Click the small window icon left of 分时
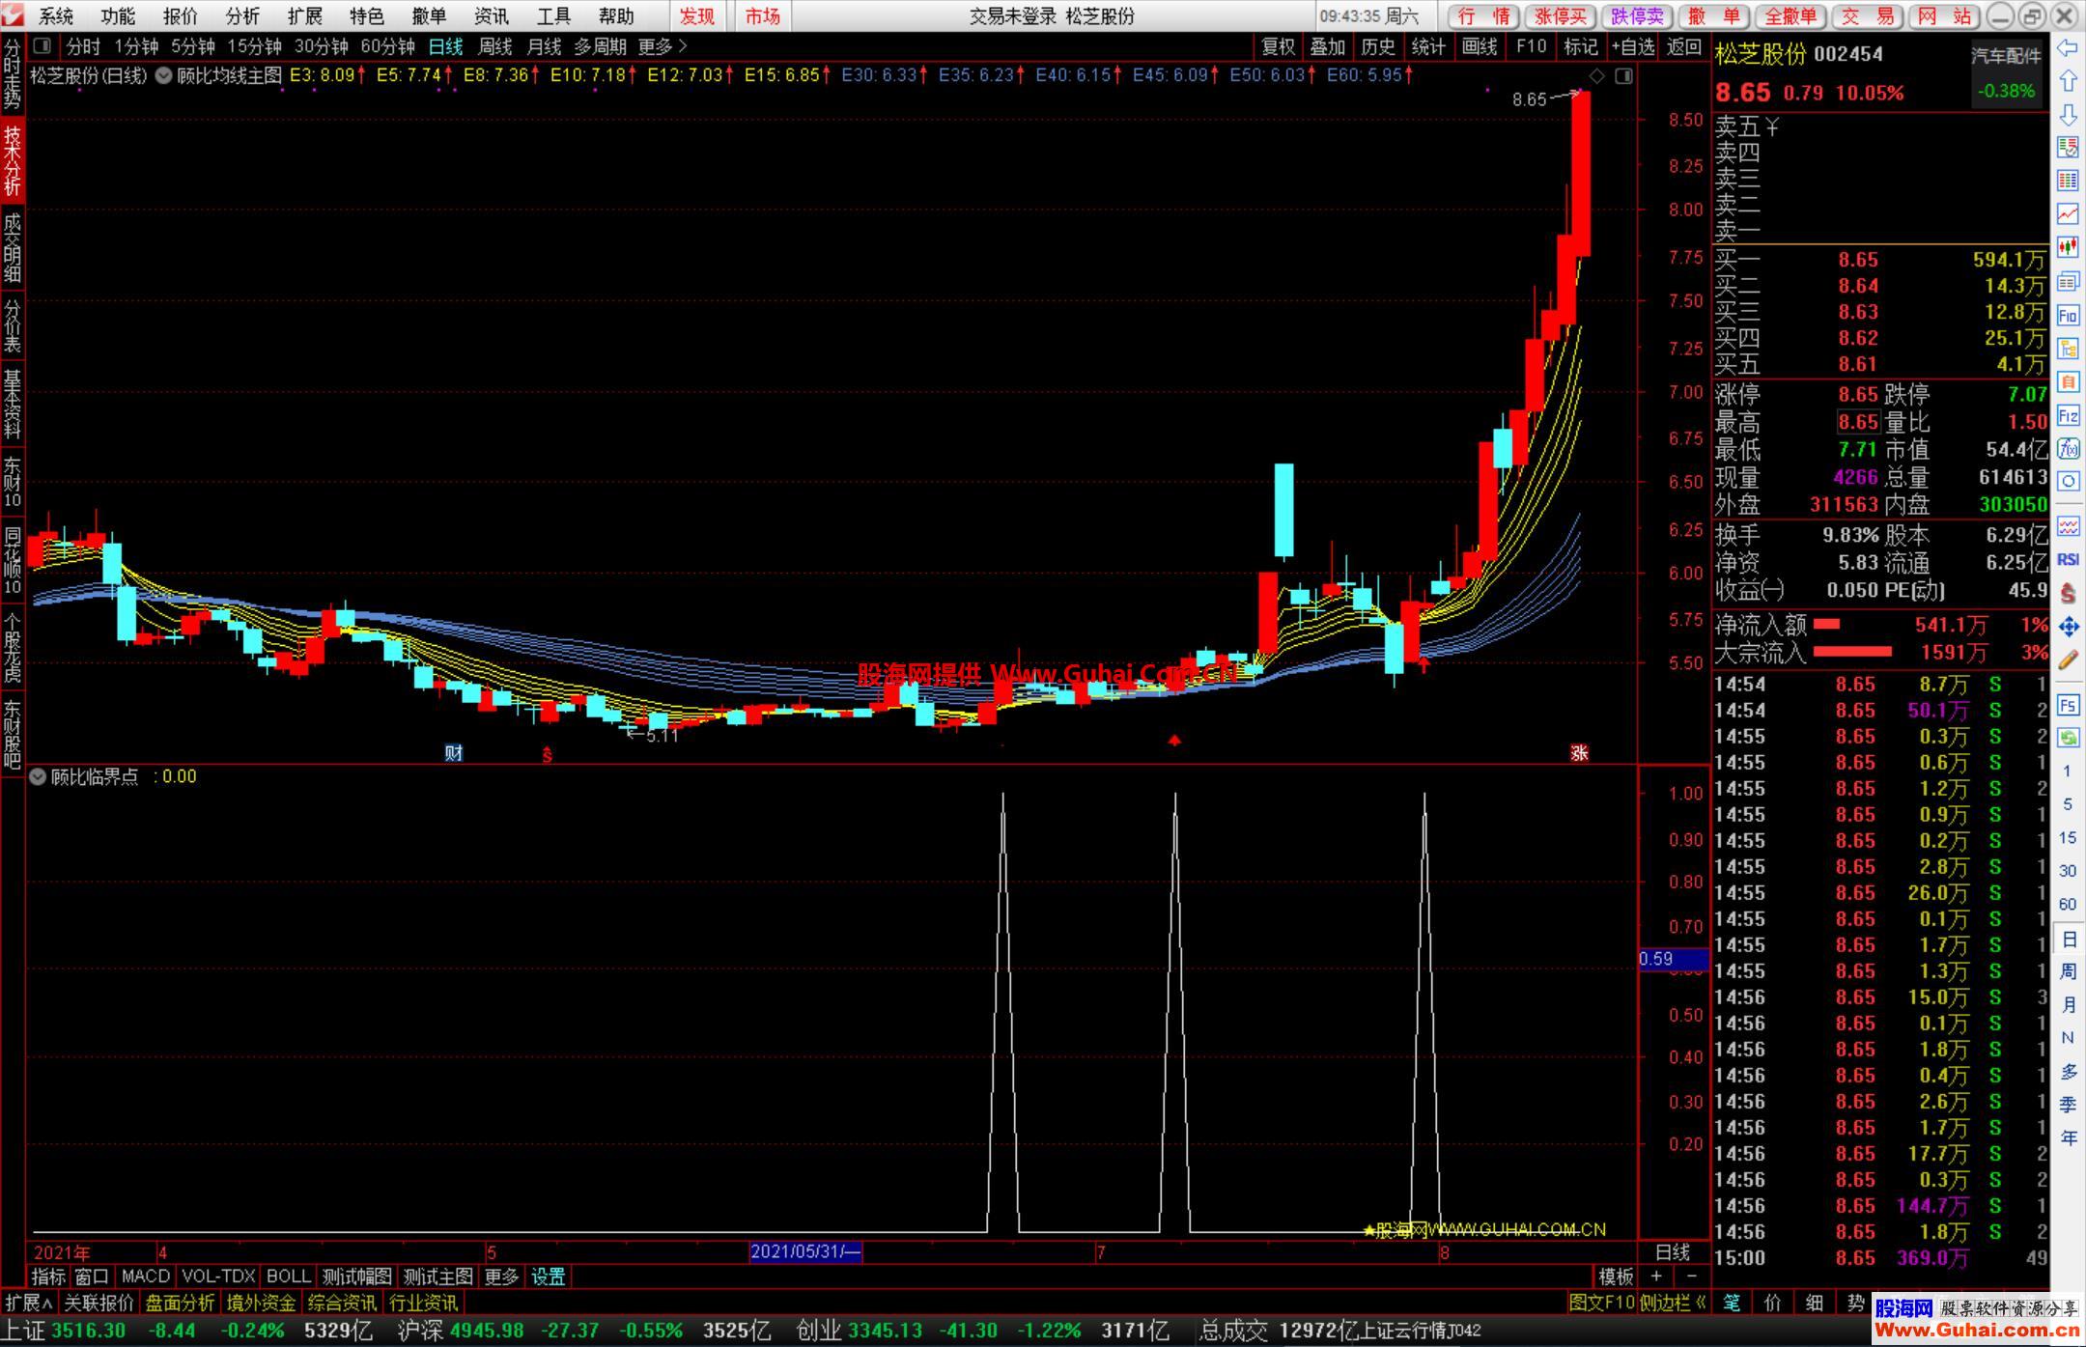 [42, 45]
